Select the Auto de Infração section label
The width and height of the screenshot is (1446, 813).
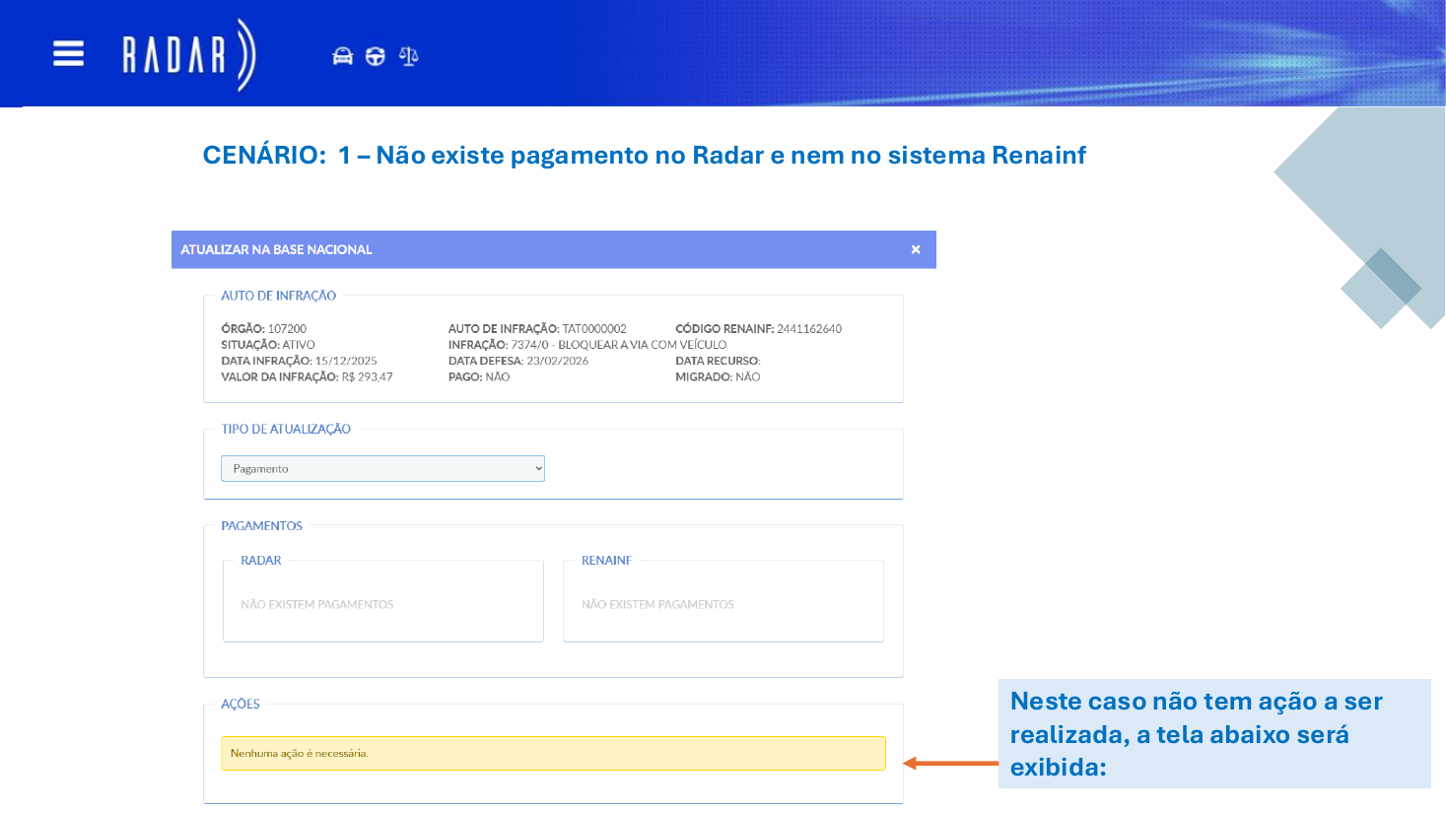(278, 296)
